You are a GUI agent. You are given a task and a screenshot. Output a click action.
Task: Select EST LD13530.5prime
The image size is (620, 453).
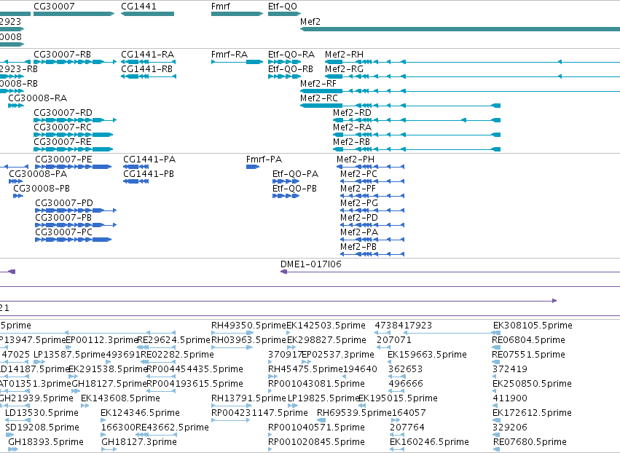point(17,420)
